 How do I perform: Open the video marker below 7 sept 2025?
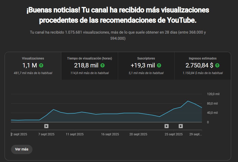46,126
